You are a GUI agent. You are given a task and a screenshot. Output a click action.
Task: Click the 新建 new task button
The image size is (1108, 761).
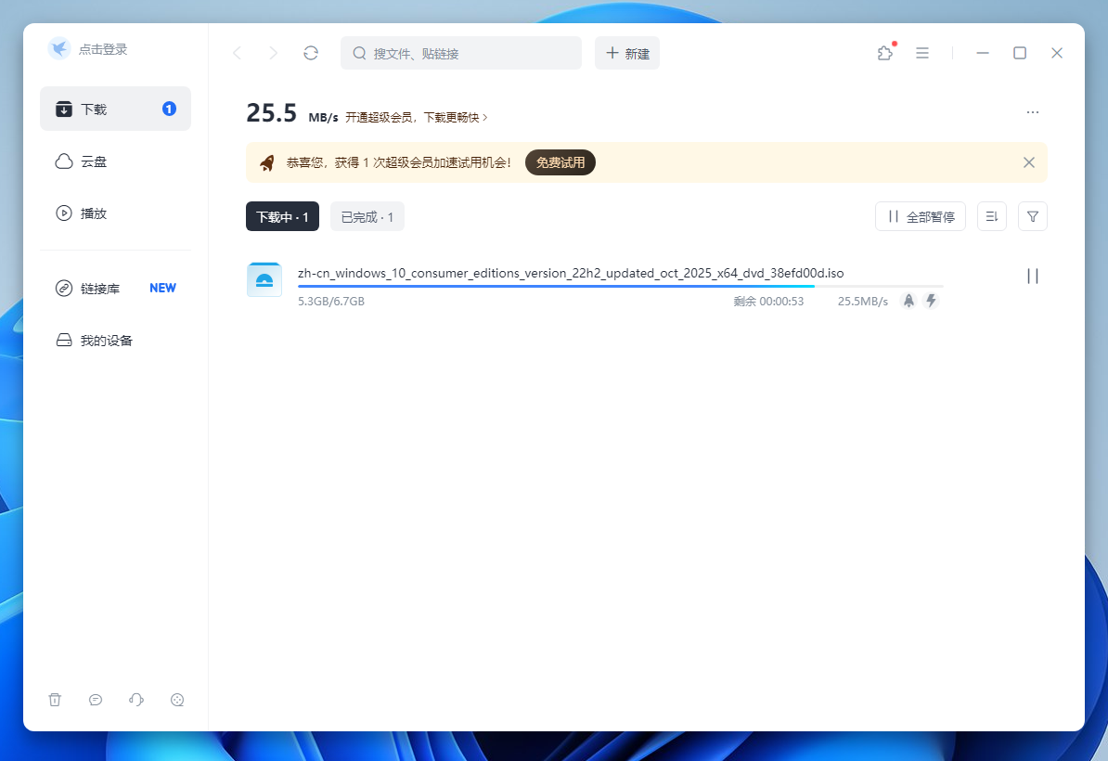(626, 53)
